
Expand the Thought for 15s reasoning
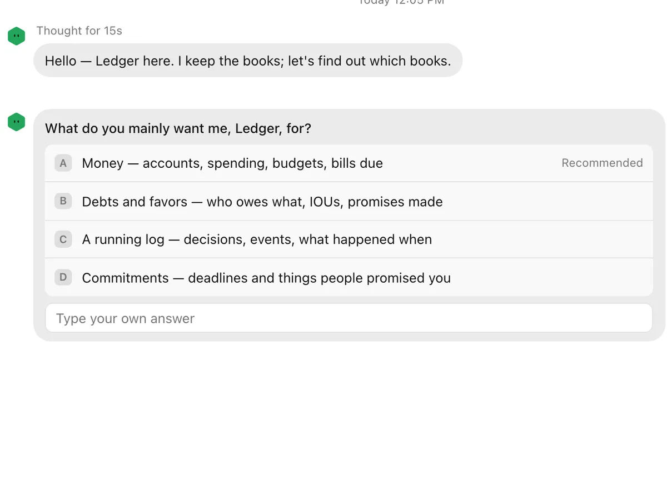click(79, 31)
